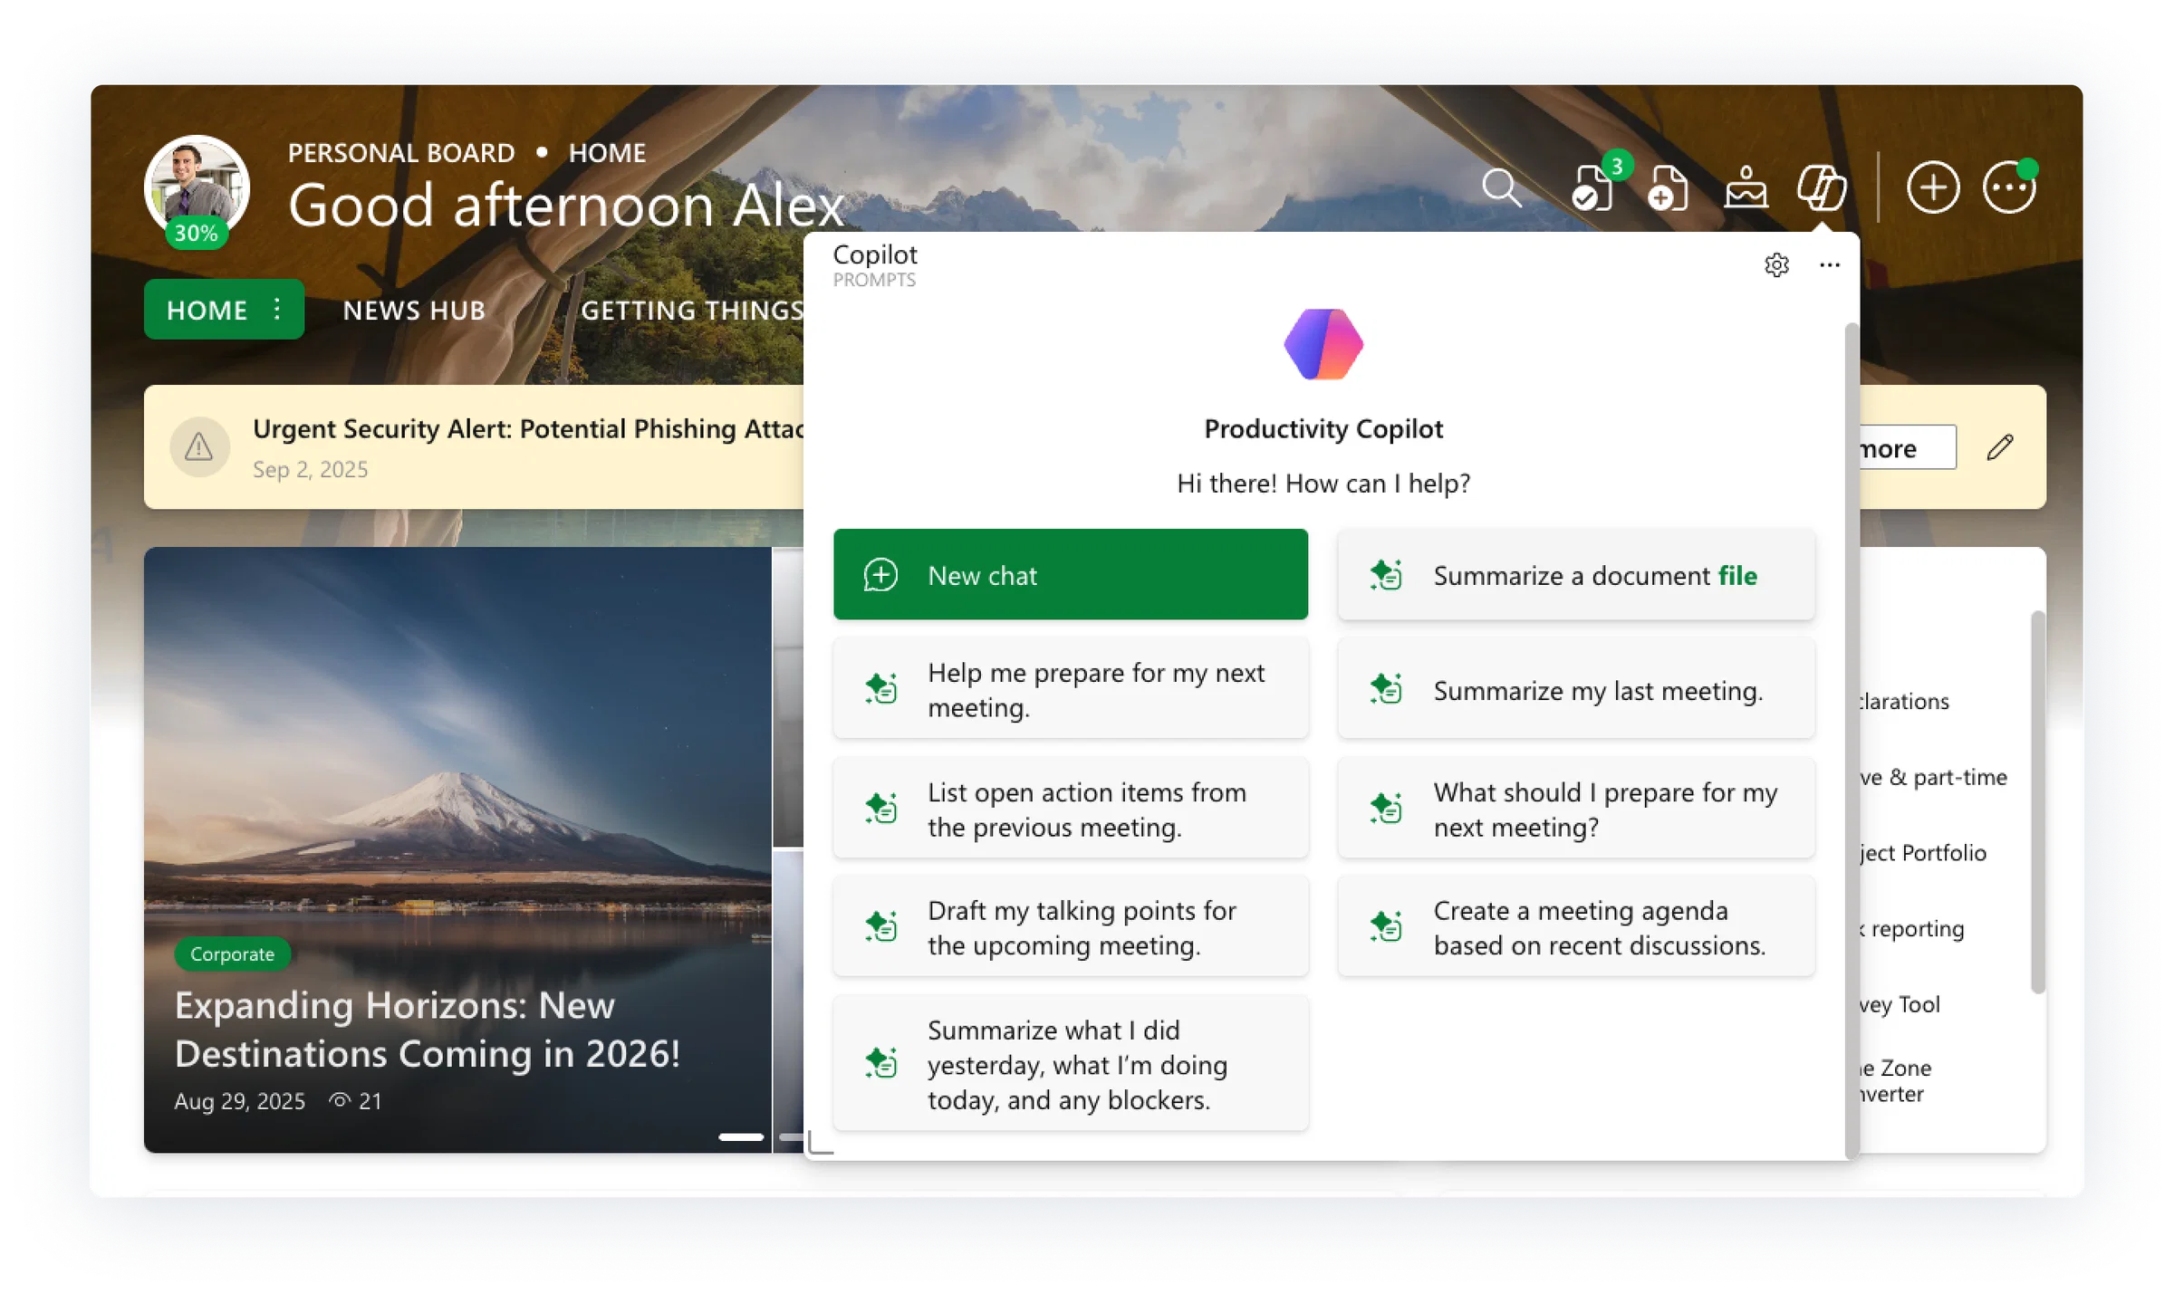Open the HOME tab options kebab menu
2174x1294 pixels.
277,310
